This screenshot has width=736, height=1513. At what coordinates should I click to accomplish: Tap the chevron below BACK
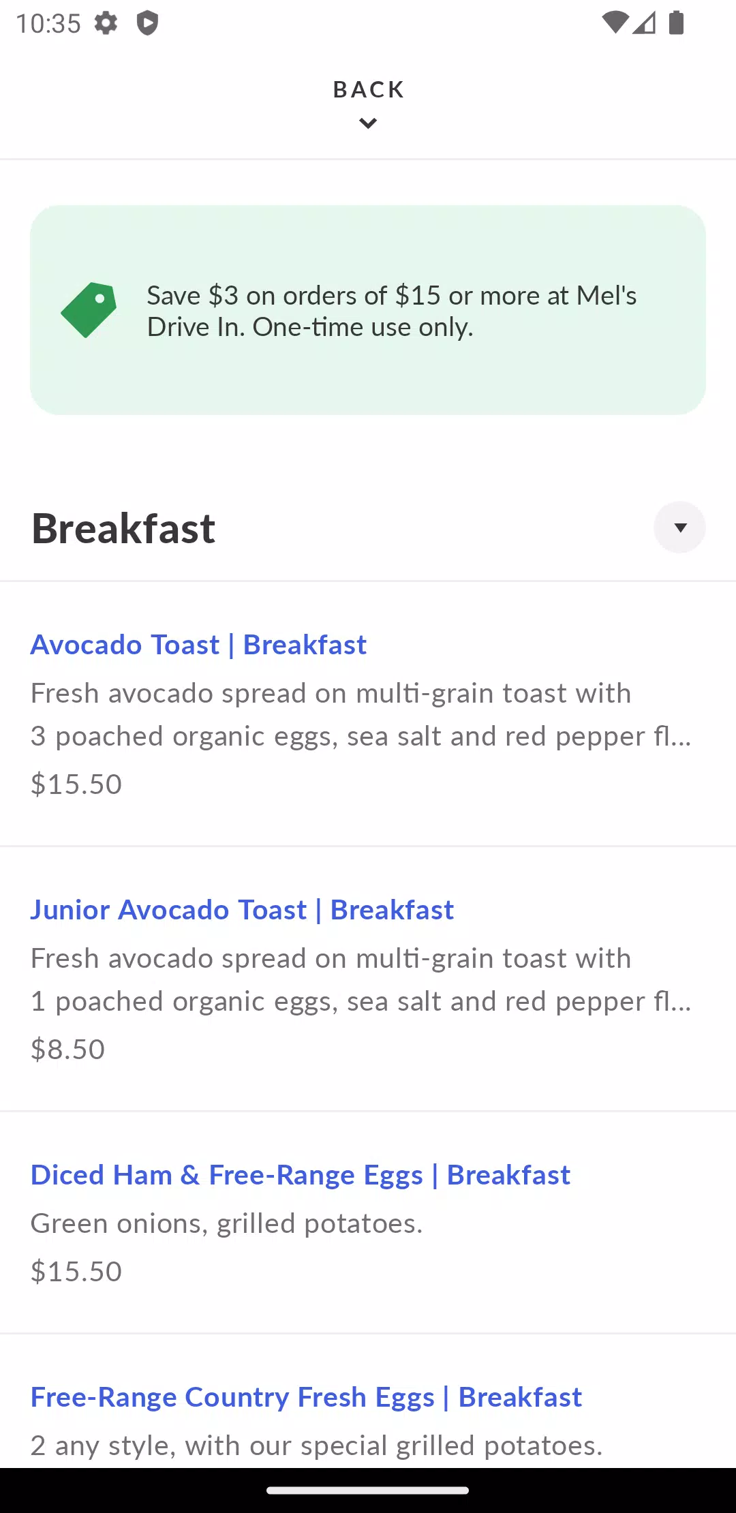tap(368, 123)
